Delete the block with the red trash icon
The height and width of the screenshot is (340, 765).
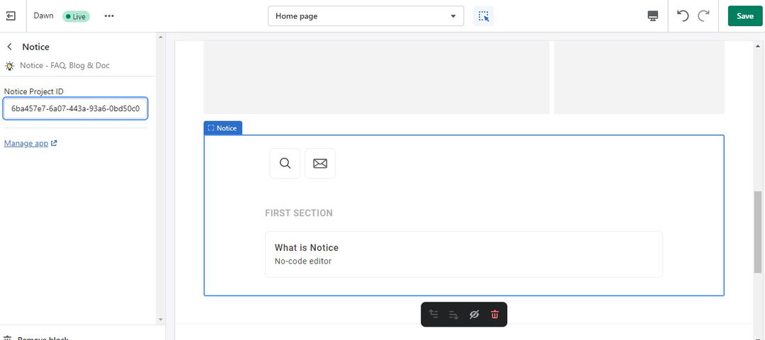click(x=494, y=314)
